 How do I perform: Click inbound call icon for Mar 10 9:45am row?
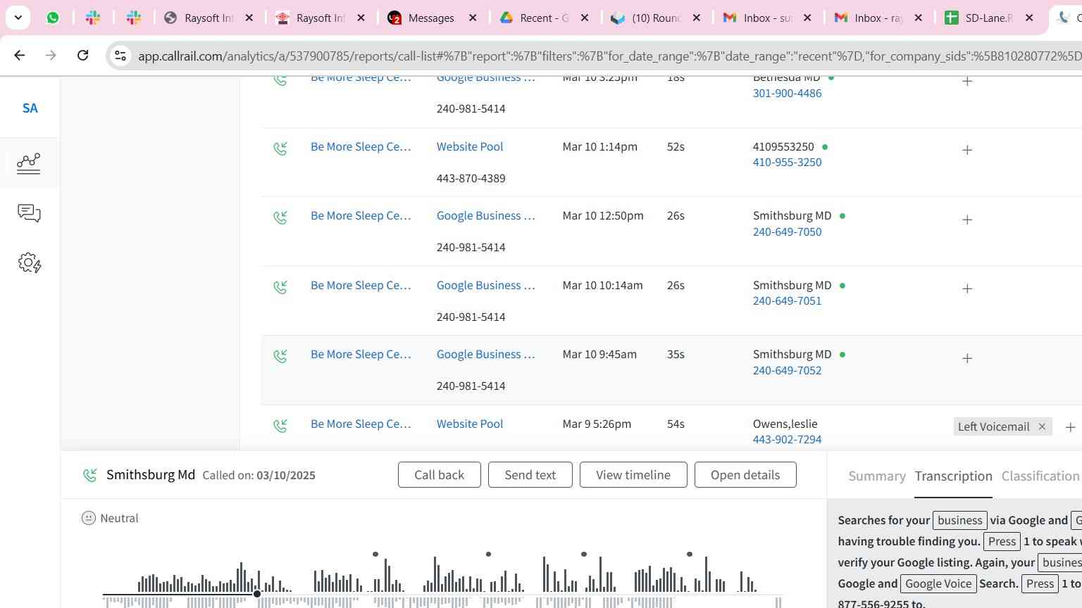pos(280,356)
